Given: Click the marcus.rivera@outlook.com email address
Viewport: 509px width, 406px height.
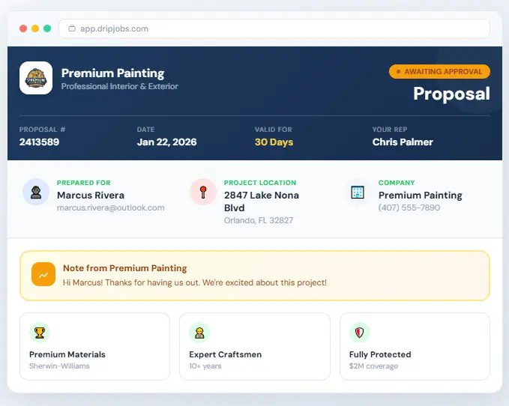Looking at the screenshot, I should click(x=110, y=207).
